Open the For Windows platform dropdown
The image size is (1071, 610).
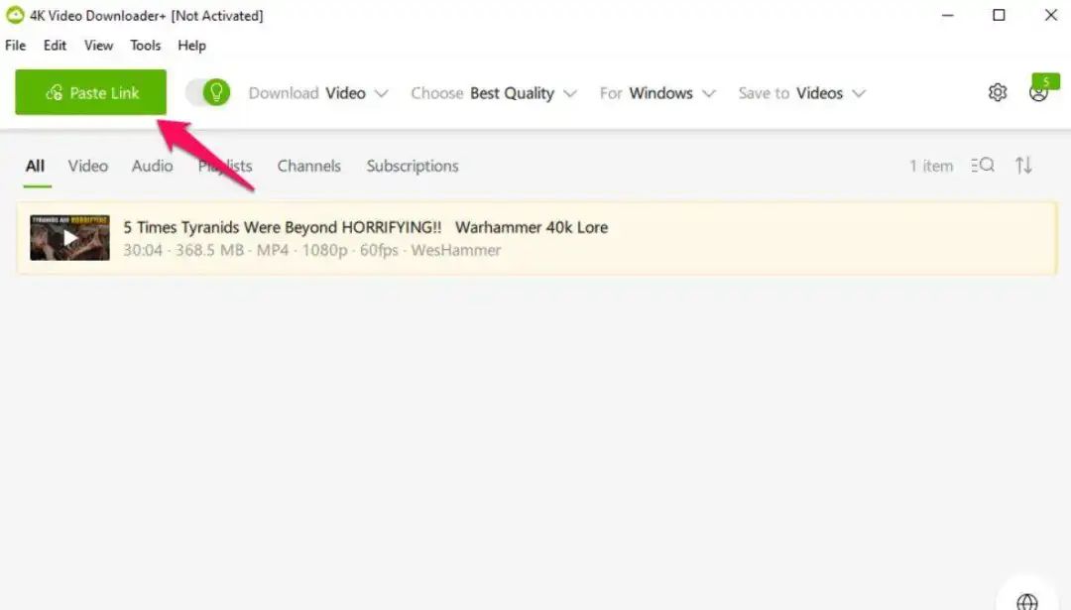(x=657, y=93)
